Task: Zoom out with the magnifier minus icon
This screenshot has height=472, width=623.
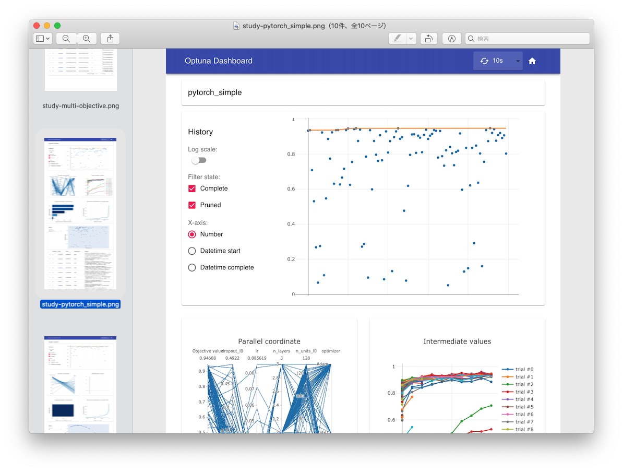Action: click(x=66, y=38)
